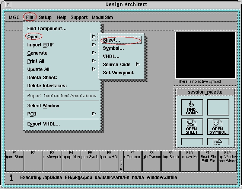This screenshot has width=242, height=189.
Task: Click the OPEN SYMBOL palette icon
Action: 218,126
